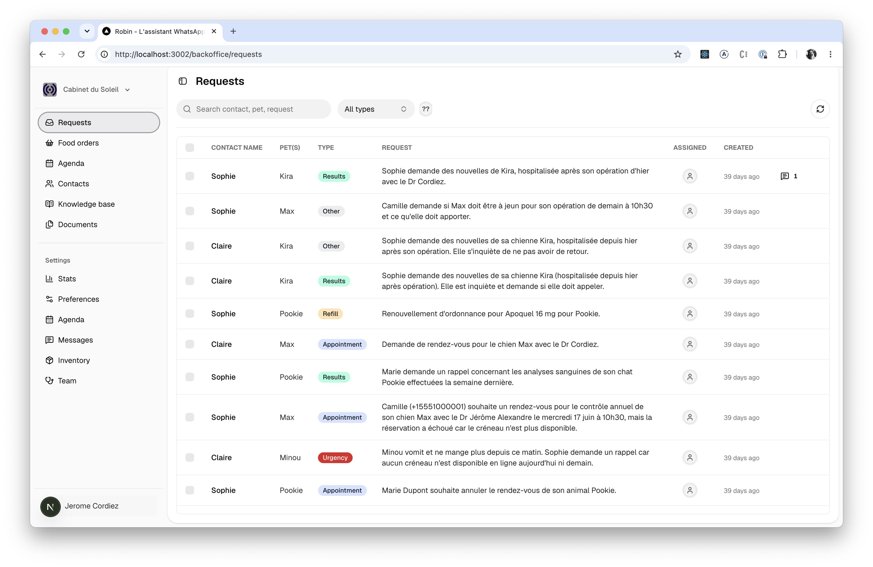Viewport: 873px width, 567px height.
Task: Open Jerome Cordiez user menu
Action: tap(98, 506)
